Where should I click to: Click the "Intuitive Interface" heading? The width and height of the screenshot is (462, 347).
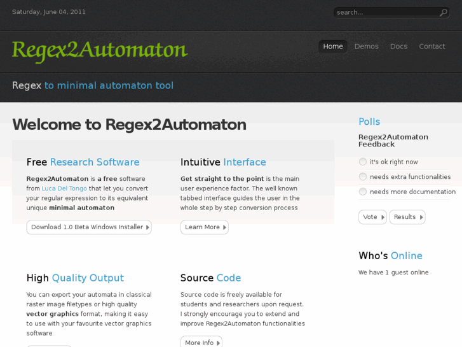tap(223, 162)
